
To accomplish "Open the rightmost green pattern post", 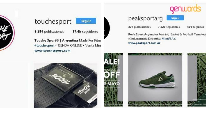I will coord(197,80).
